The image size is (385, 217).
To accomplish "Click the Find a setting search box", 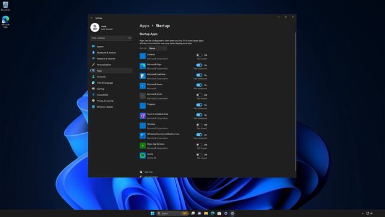I will [x=111, y=38].
